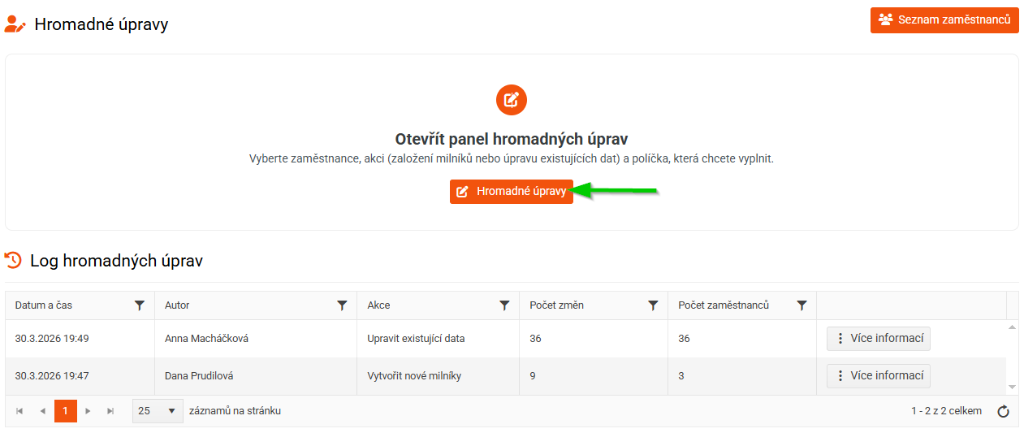
Task: Go to the previous page
Action: pyautogui.click(x=42, y=411)
